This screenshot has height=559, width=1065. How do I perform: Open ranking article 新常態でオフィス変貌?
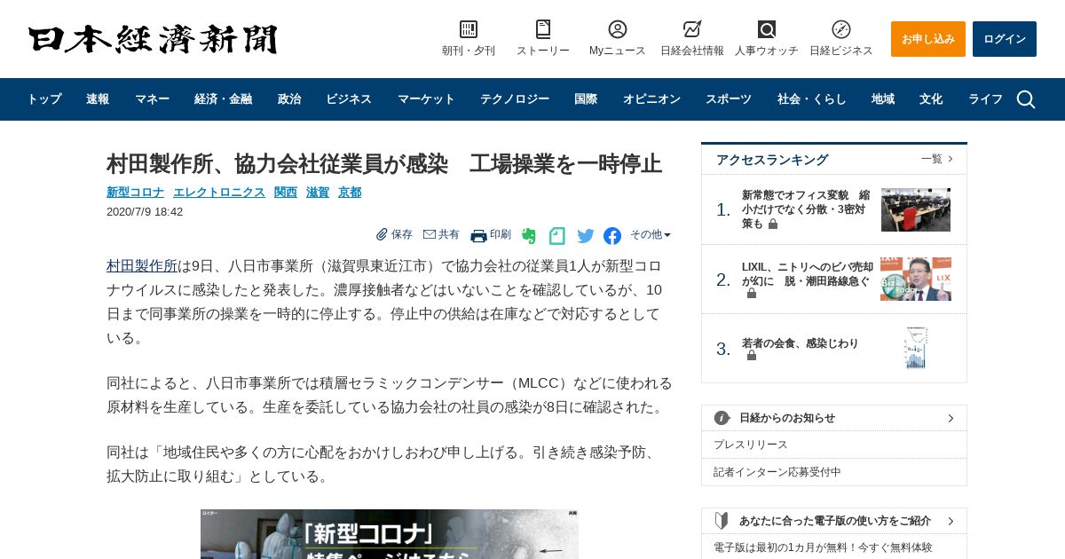pos(806,209)
